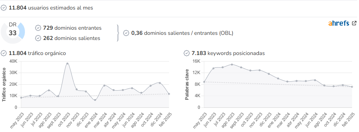Click the 12K label on keywords chart axis
359x132 pixels.
point(196,73)
